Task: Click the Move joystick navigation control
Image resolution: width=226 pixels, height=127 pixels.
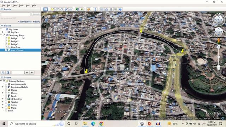Action: click(219, 31)
